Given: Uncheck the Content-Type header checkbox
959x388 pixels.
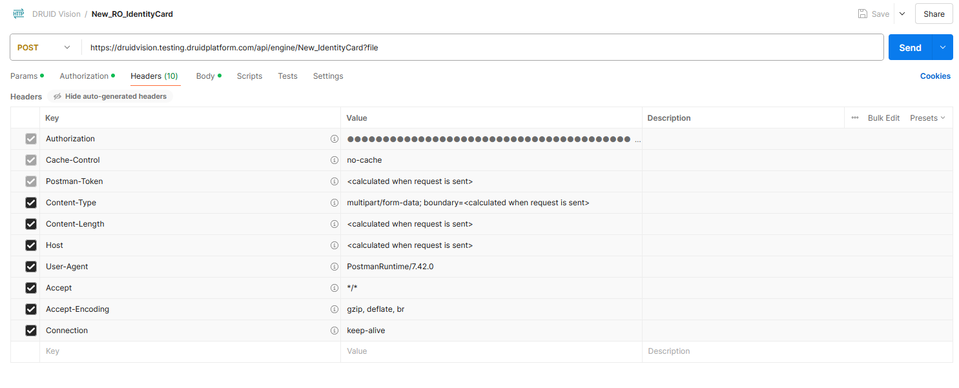Looking at the screenshot, I should [x=30, y=203].
